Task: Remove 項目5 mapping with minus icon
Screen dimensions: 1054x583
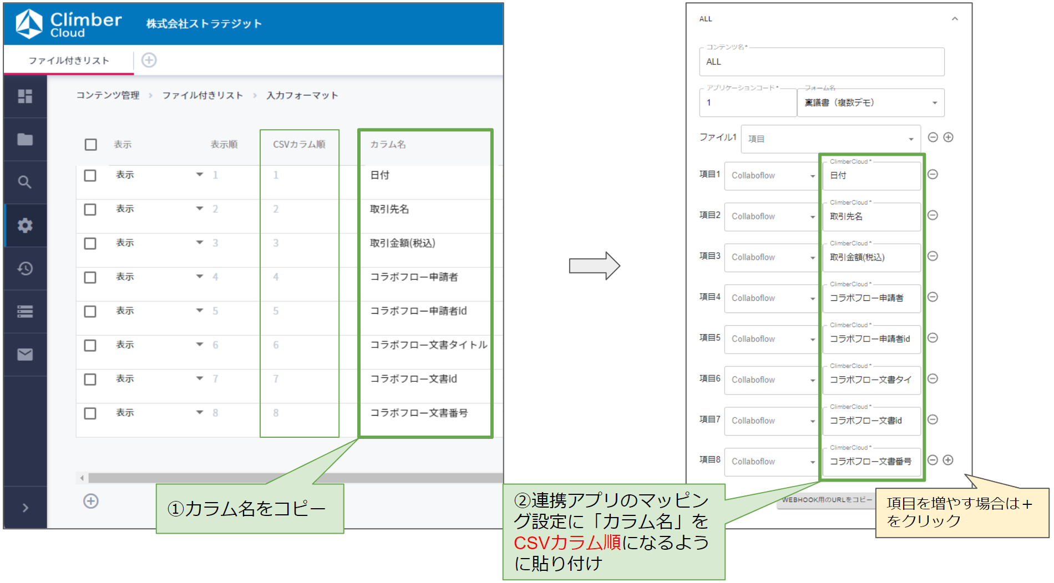Action: pos(933,338)
